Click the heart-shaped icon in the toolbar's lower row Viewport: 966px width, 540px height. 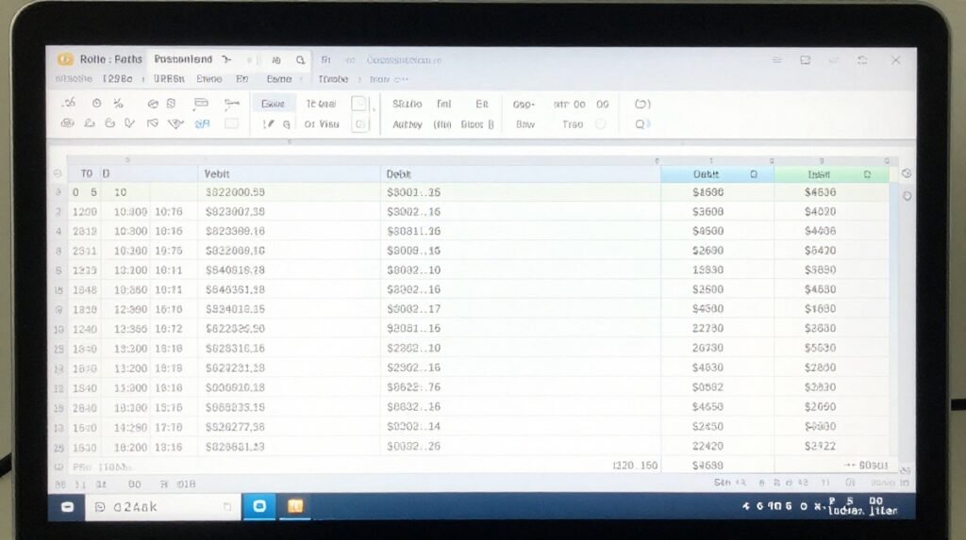pyautogui.click(x=129, y=123)
